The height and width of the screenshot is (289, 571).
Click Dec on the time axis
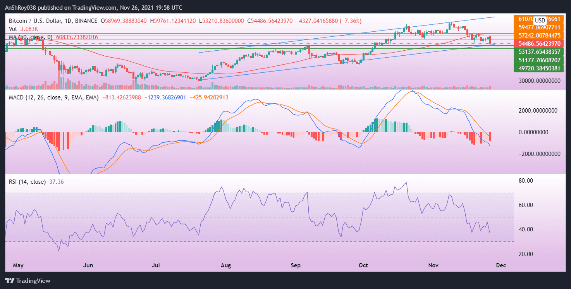click(x=501, y=265)
